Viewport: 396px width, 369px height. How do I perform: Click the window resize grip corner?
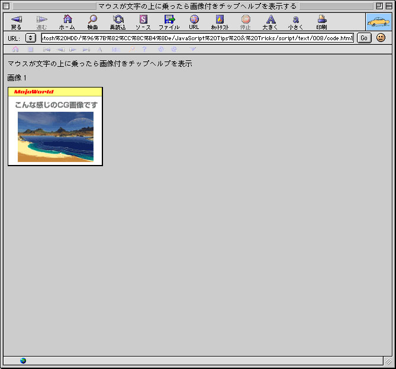click(388, 361)
